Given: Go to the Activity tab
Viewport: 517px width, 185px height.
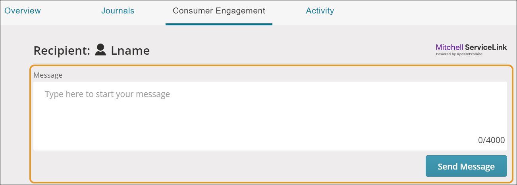Looking at the screenshot, I should 320,11.
